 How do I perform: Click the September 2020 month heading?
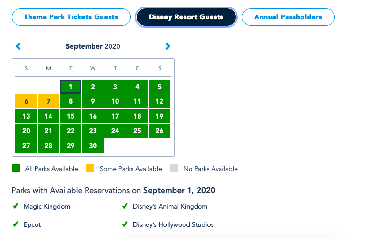coord(93,46)
